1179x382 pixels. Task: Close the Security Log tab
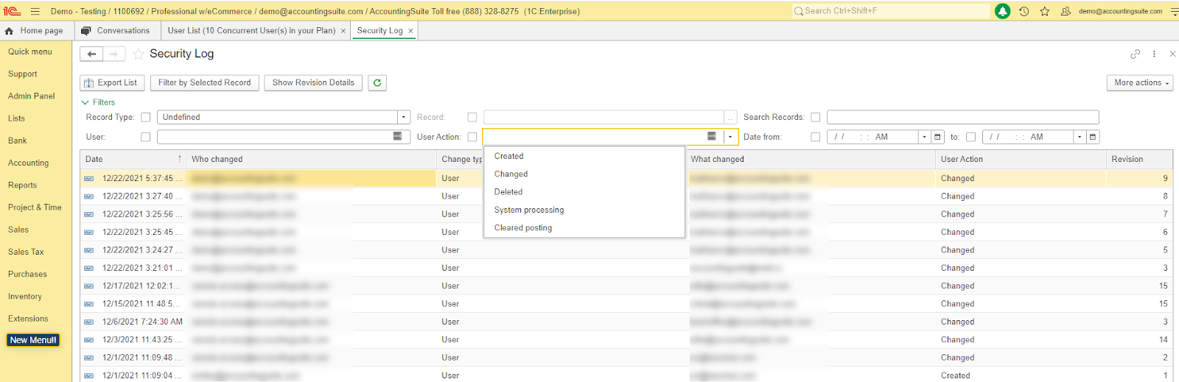(410, 31)
